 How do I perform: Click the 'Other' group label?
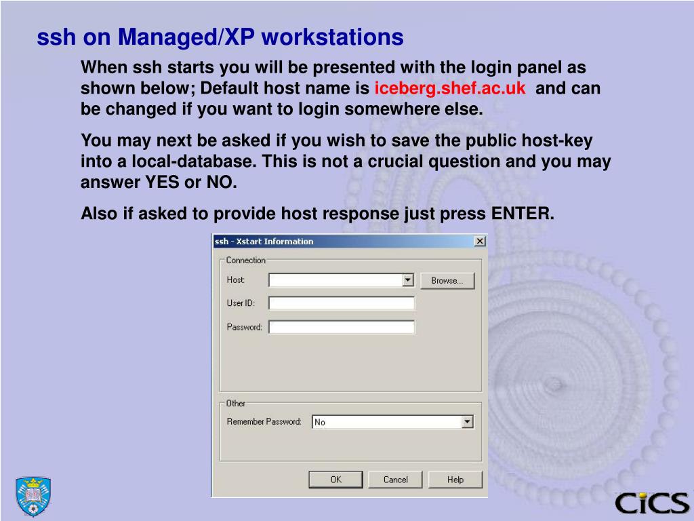[x=235, y=403]
